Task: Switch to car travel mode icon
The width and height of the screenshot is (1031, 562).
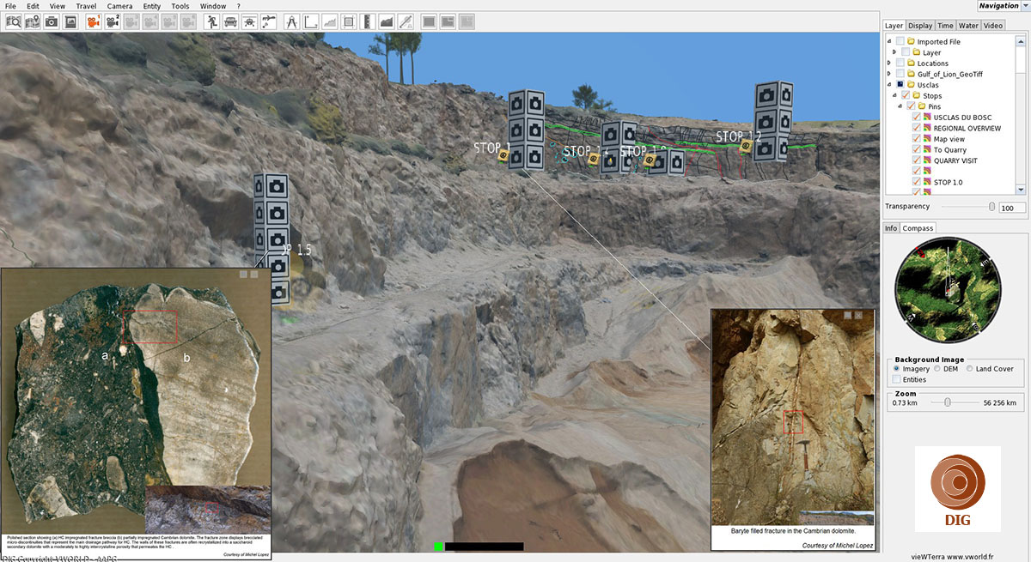Action: pos(230,21)
